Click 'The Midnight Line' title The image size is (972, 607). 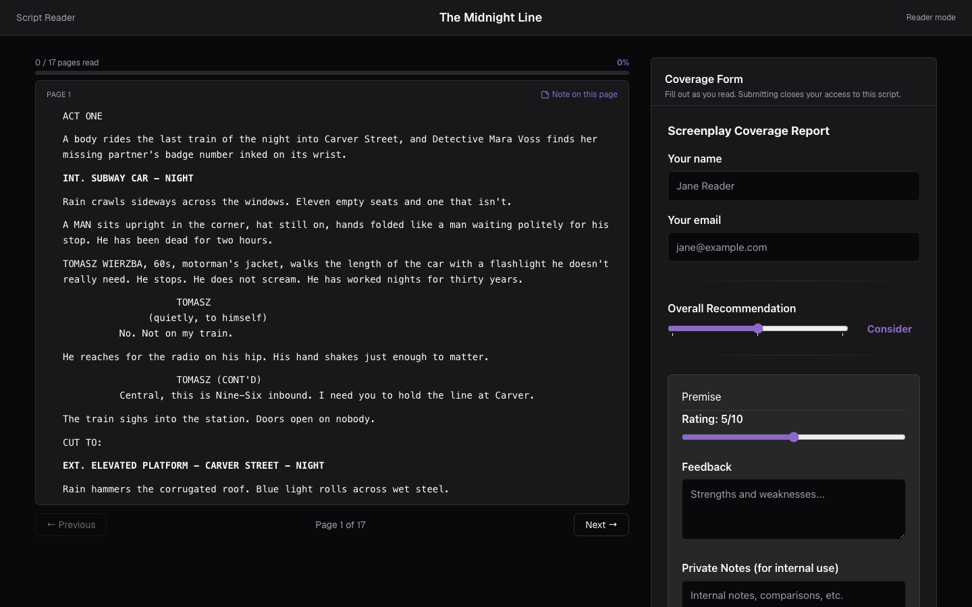click(491, 18)
